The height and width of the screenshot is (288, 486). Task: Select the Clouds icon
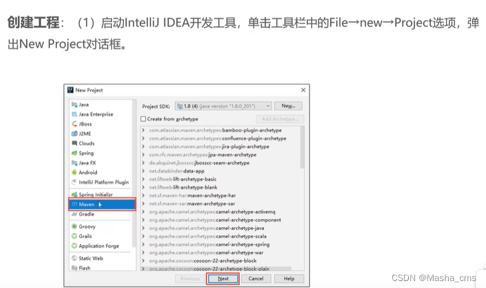[x=75, y=143]
